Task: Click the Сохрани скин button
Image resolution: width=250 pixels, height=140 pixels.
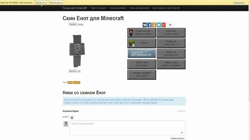Action: click(x=171, y=64)
